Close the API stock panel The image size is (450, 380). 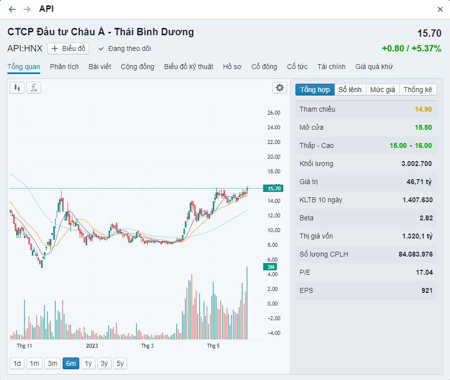[x=440, y=9]
